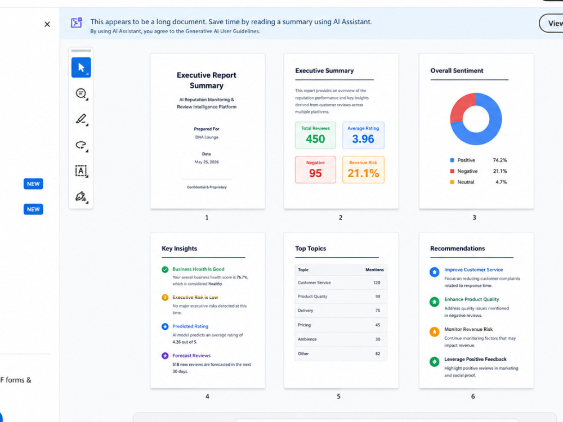Click the Neutral 4.7% value
Screen dimensions: 563x422
pyautogui.click(x=501, y=182)
